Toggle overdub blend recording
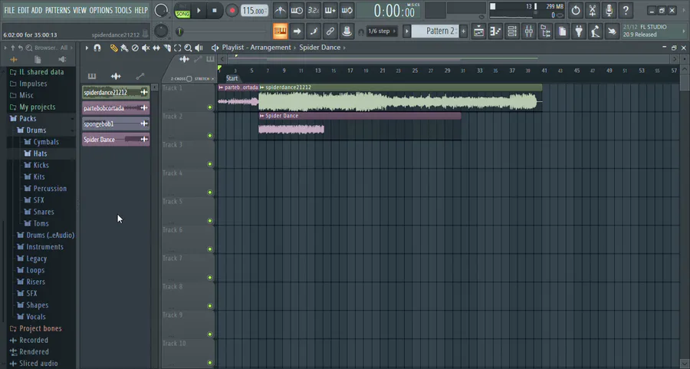Screen dimensions: 690x369 point(330,11)
